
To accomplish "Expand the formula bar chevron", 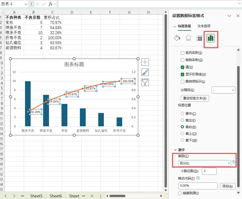I will pyautogui.click(x=240, y=4).
